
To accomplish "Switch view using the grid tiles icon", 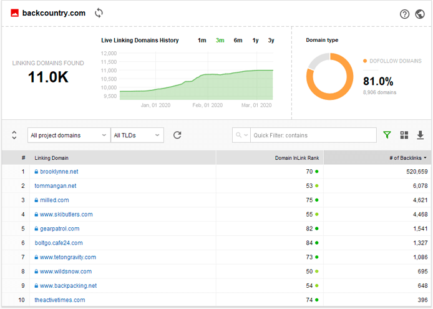I will (404, 135).
